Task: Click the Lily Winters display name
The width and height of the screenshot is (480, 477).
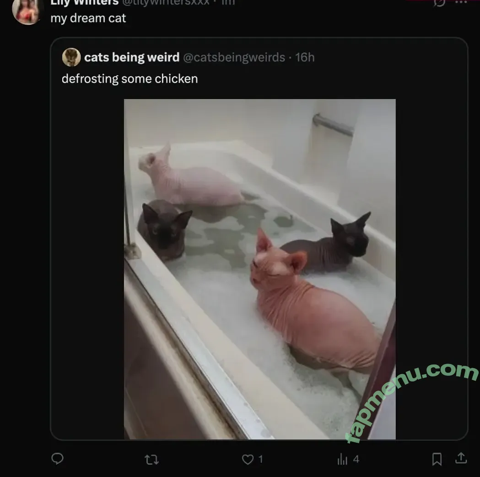Action: pos(85,2)
